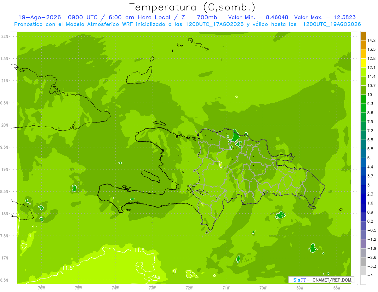This screenshot has width=378, height=292.
Task: Click the '20N' latitude label
Action: click(5, 125)
